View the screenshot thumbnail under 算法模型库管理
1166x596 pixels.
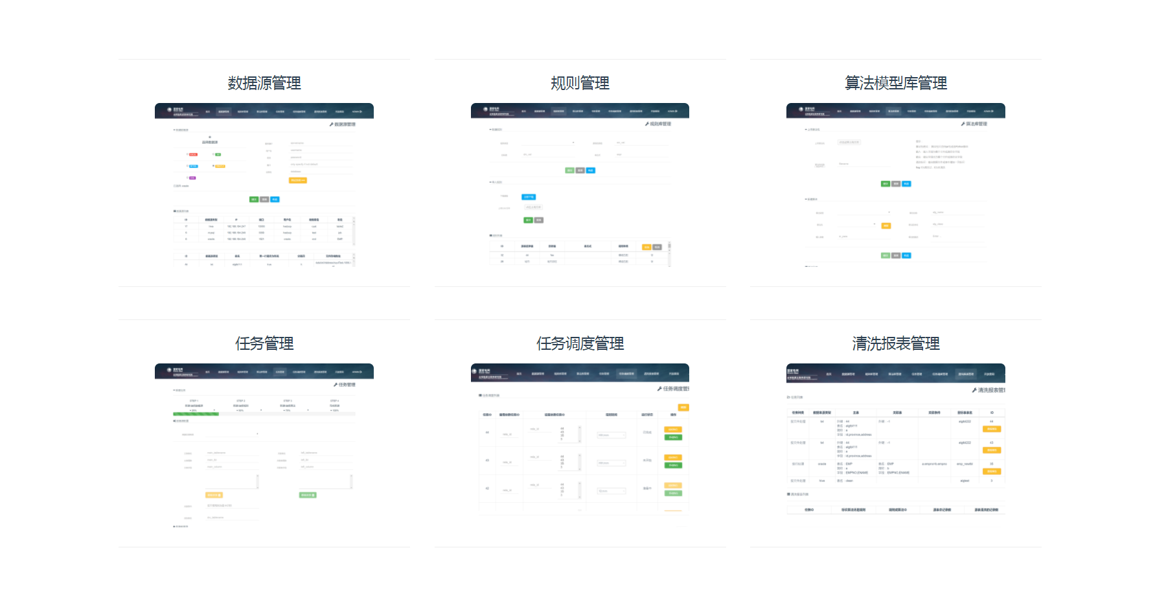[896, 185]
